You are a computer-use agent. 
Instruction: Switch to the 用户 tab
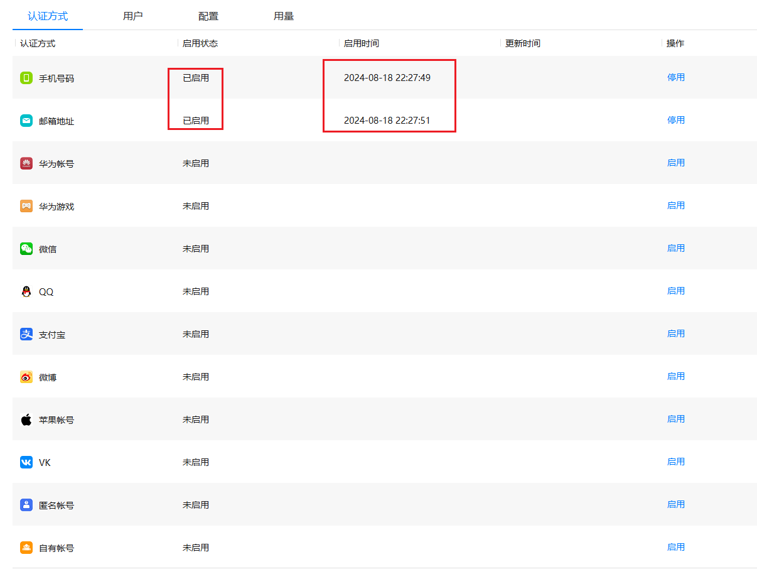tap(133, 16)
